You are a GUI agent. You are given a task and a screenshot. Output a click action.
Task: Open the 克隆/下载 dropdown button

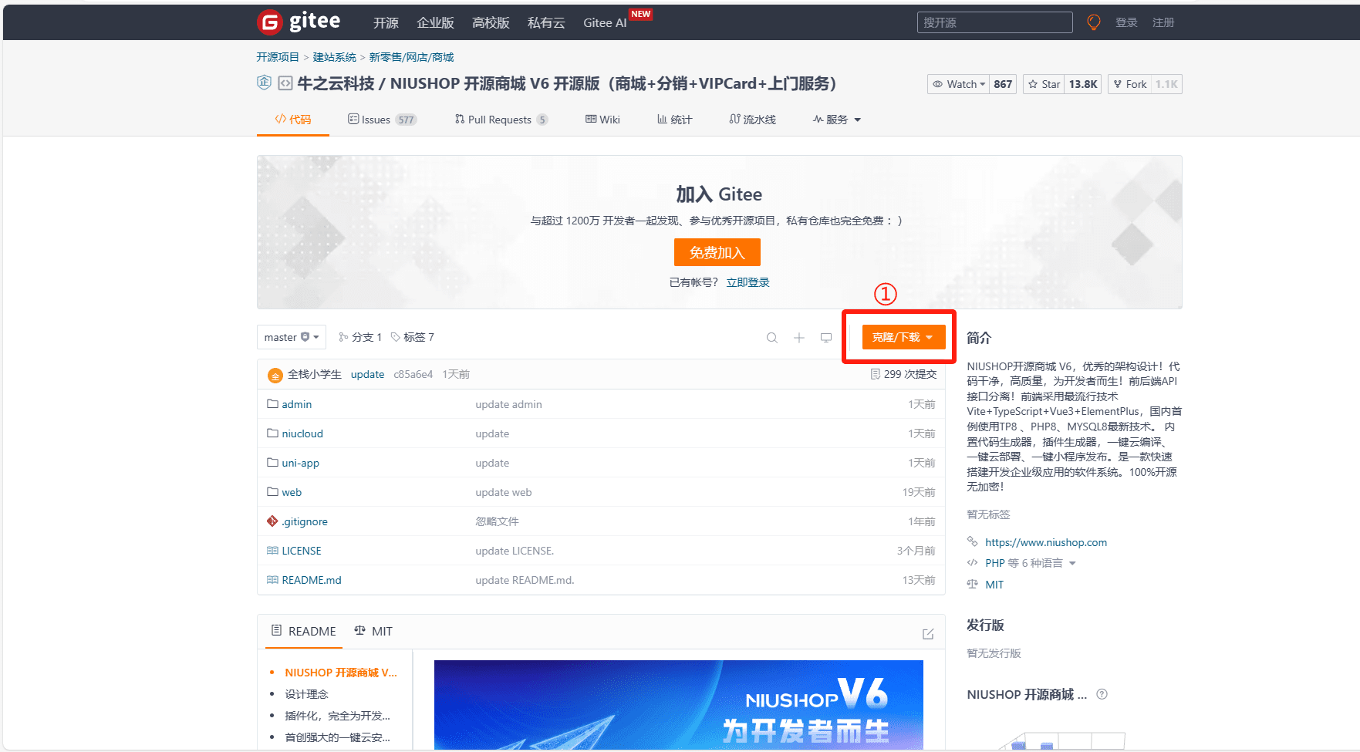(x=903, y=337)
